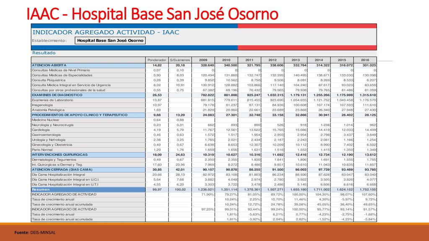Select the 'Consulta Psiquiatrica' row label

click(x=49, y=80)
